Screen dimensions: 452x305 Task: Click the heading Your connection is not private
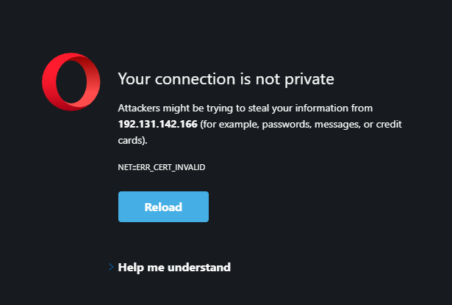point(226,78)
